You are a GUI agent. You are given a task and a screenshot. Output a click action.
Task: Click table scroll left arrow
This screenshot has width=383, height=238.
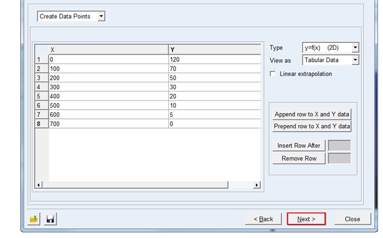tap(39, 185)
